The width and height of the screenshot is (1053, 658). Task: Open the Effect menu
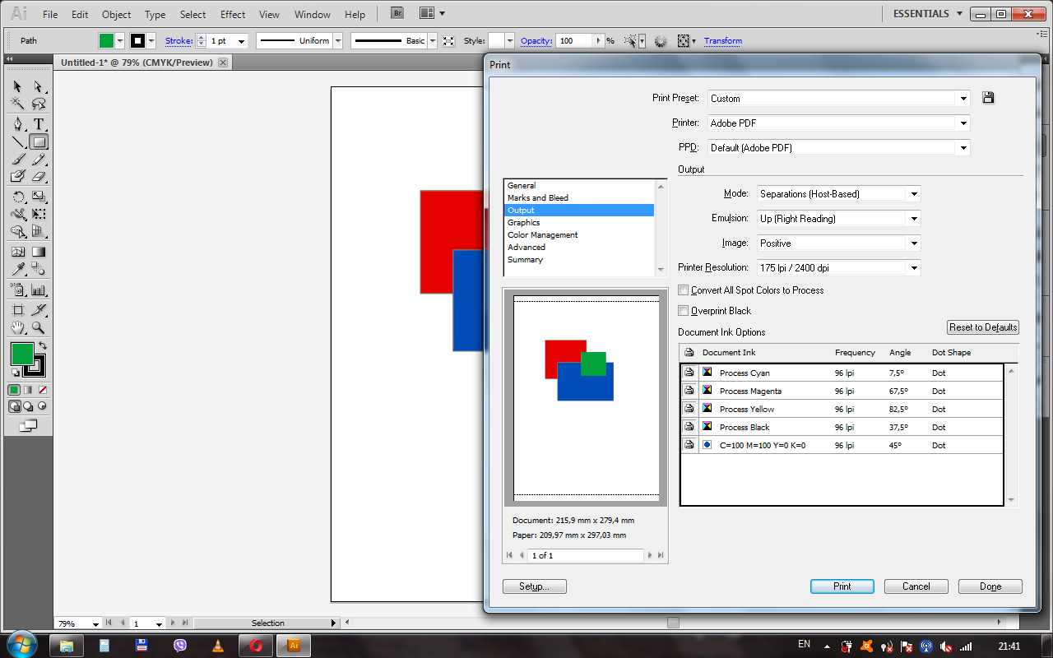coord(233,14)
